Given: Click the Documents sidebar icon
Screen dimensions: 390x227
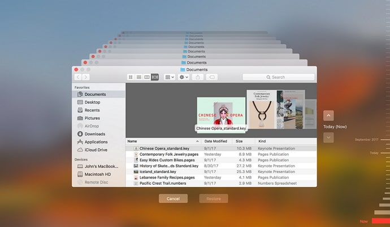Looking at the screenshot, I should click(80, 94).
